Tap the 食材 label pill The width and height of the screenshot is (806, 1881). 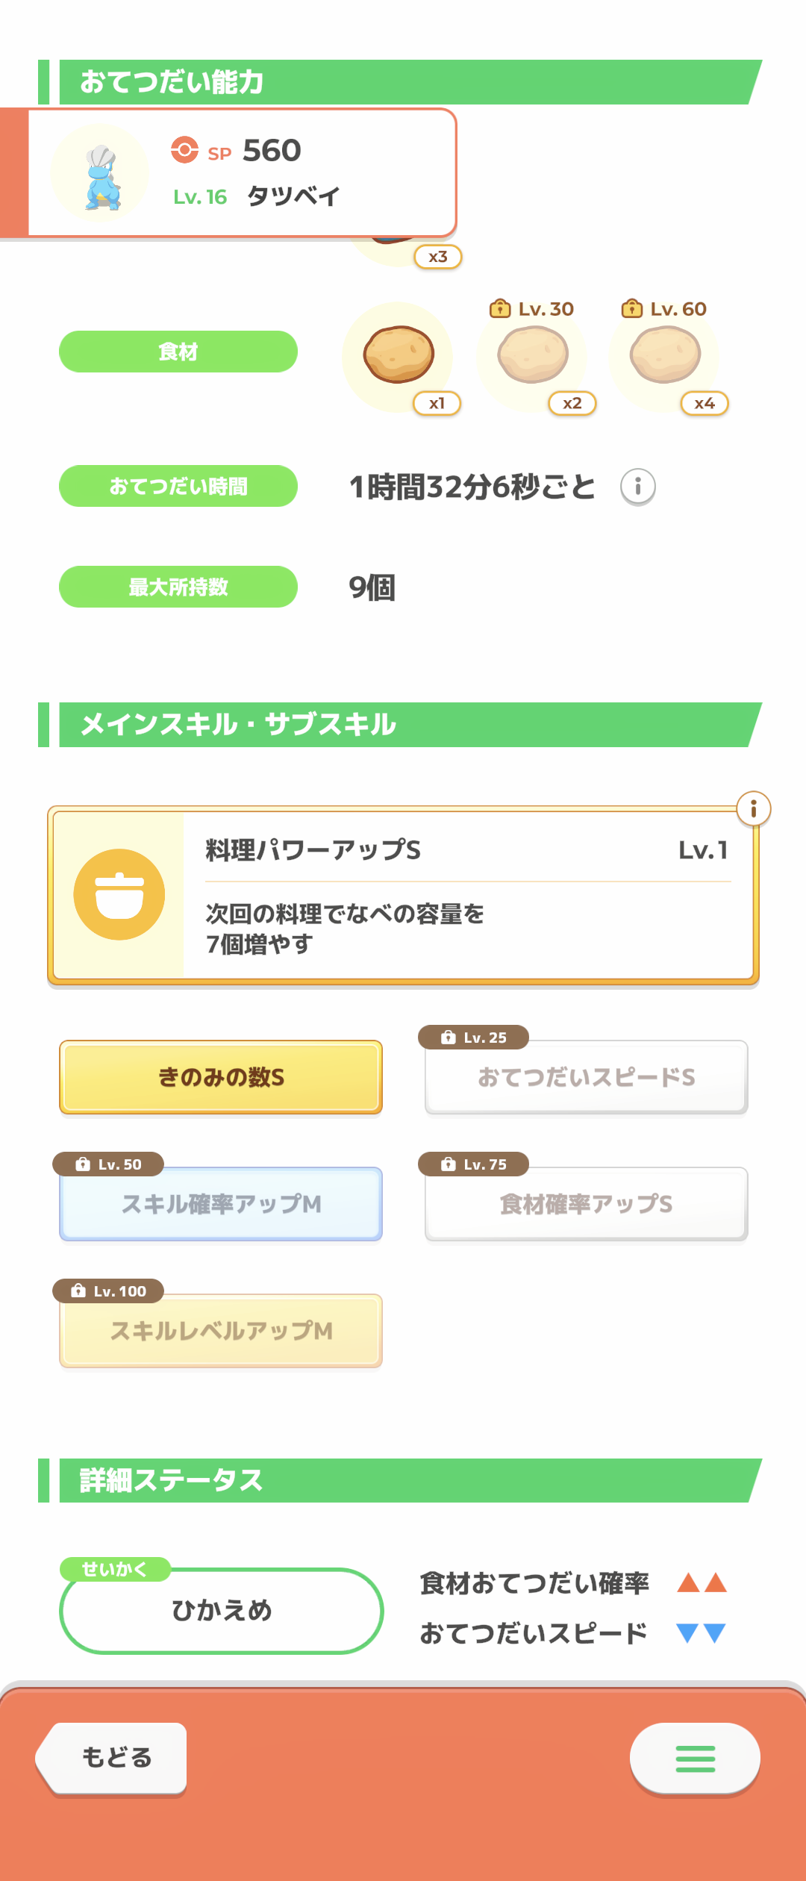(x=178, y=352)
